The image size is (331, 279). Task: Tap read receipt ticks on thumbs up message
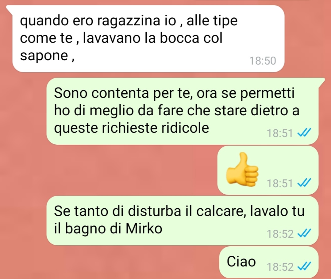(304, 183)
